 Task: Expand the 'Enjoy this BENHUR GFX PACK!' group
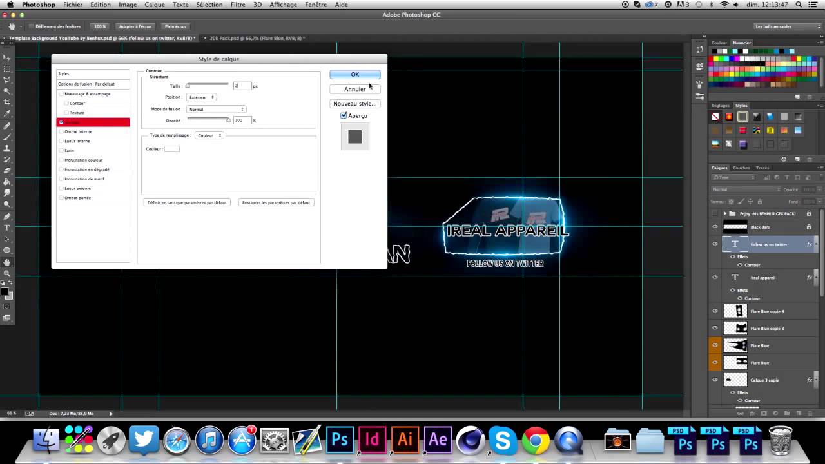click(x=725, y=213)
